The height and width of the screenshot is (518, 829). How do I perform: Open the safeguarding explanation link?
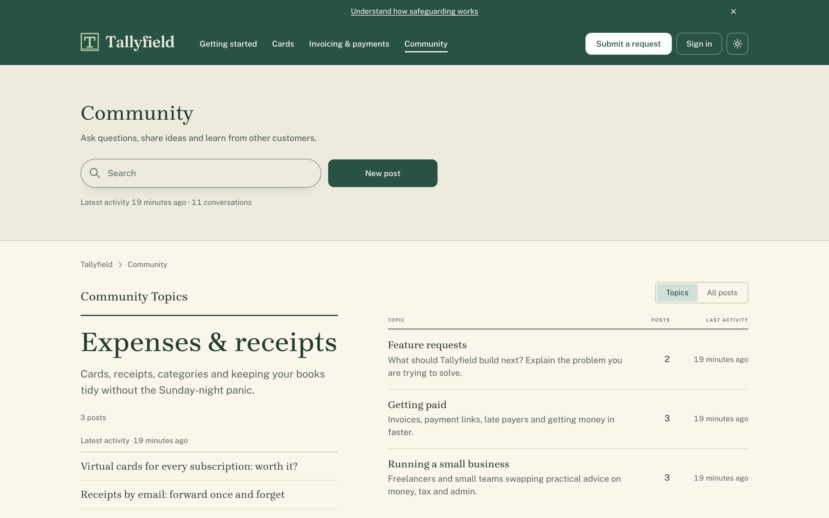(414, 11)
